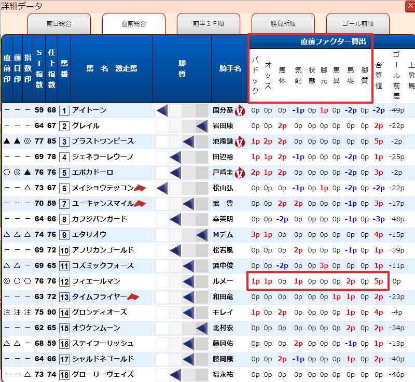Image resolution: width=415 pixels, height=382 pixels.
Task: Open the 勝負所順 tab
Action: pyautogui.click(x=283, y=24)
